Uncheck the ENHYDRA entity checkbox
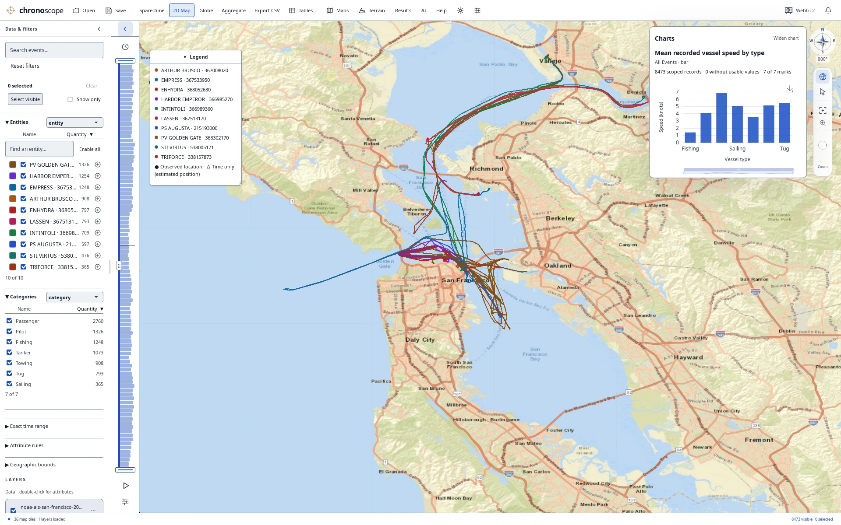The image size is (841, 525). coord(23,210)
